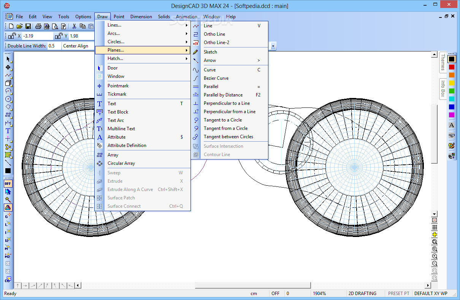460x300 pixels.
Task: Expand the Arcs submenu
Action: [143, 33]
